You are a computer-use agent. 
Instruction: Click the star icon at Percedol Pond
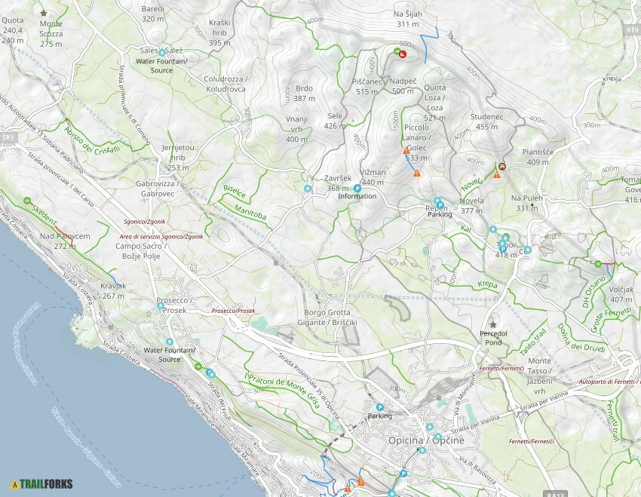click(493, 324)
